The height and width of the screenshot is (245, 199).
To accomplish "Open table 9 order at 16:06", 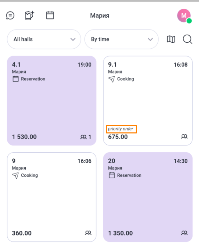I will (52, 197).
